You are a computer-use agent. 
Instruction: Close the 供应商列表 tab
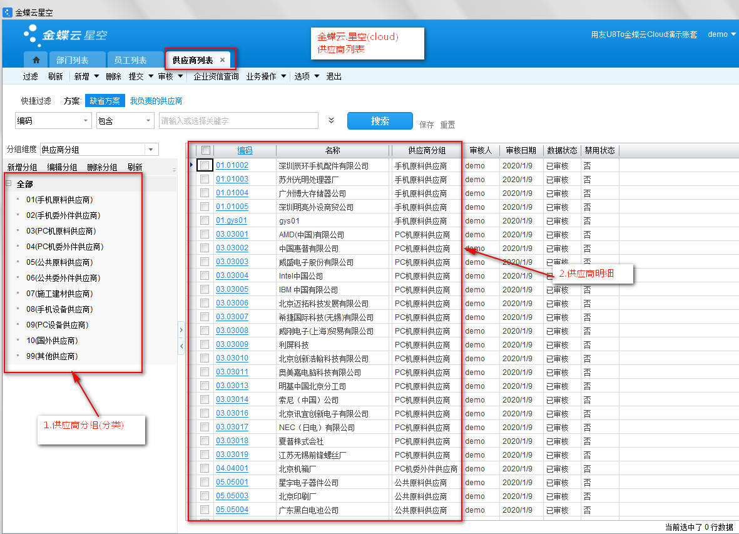tap(222, 60)
